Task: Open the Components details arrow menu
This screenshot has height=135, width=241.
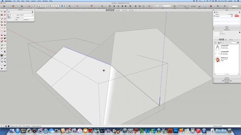Action: point(238,43)
